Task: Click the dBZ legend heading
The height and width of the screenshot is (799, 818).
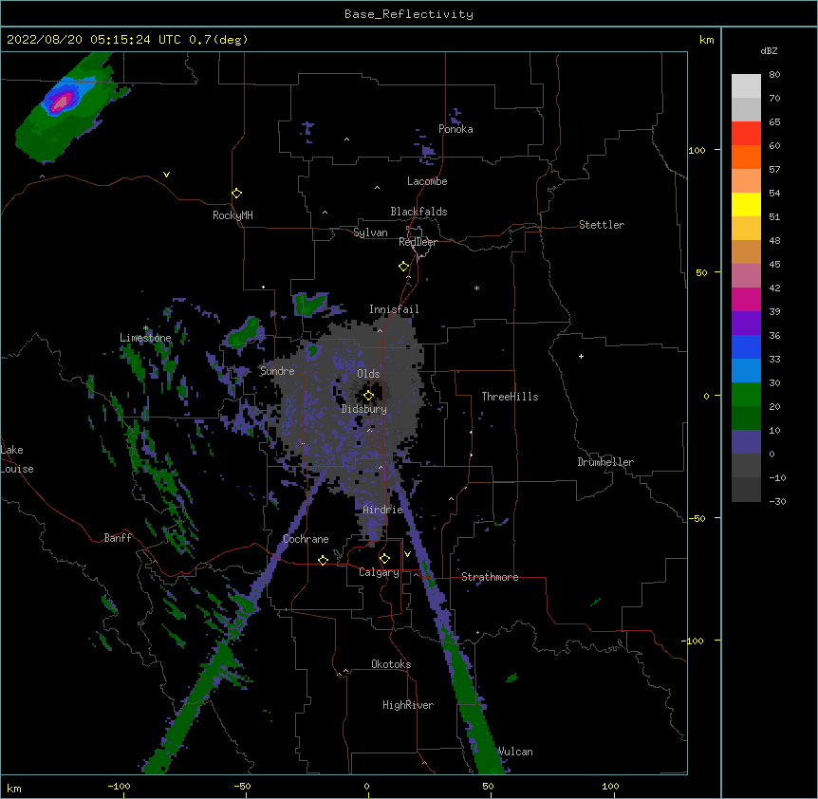Action: click(x=769, y=51)
